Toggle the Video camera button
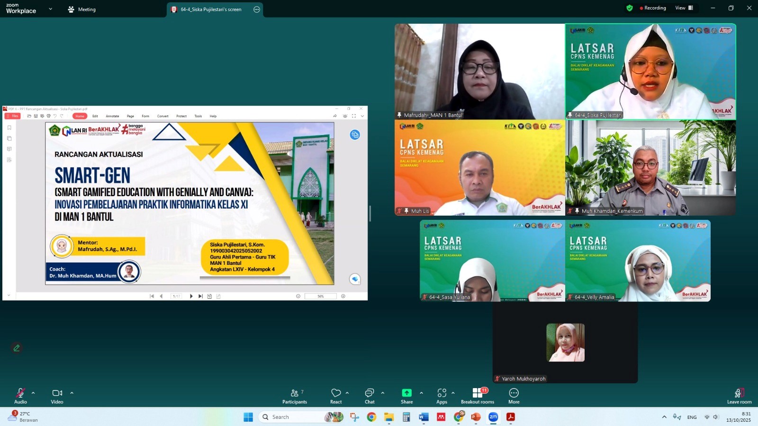 (57, 393)
